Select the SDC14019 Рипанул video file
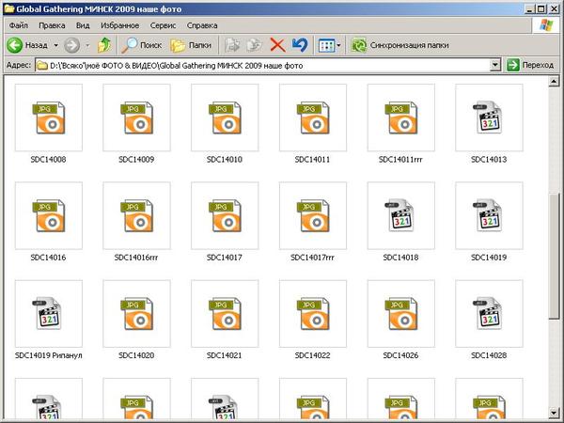The height and width of the screenshot is (423, 564). click(49, 321)
